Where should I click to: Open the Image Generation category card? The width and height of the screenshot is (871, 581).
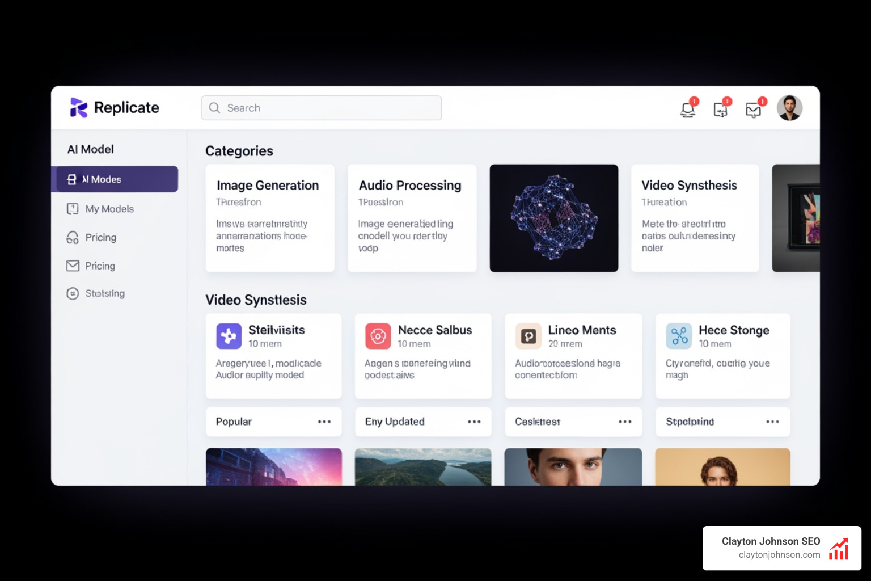pos(270,218)
